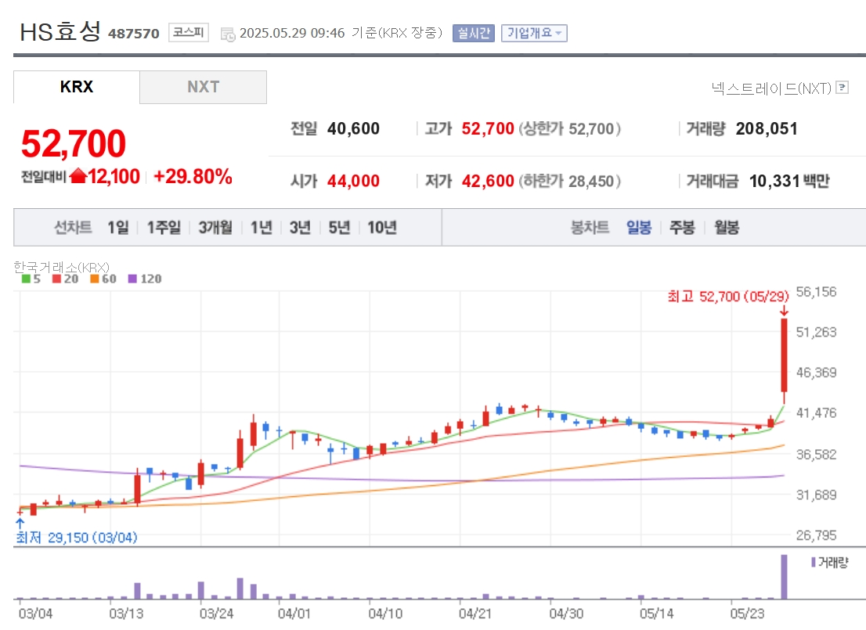Image resolution: width=866 pixels, height=630 pixels.
Task: Click the current price 52,700
Action: click(74, 143)
